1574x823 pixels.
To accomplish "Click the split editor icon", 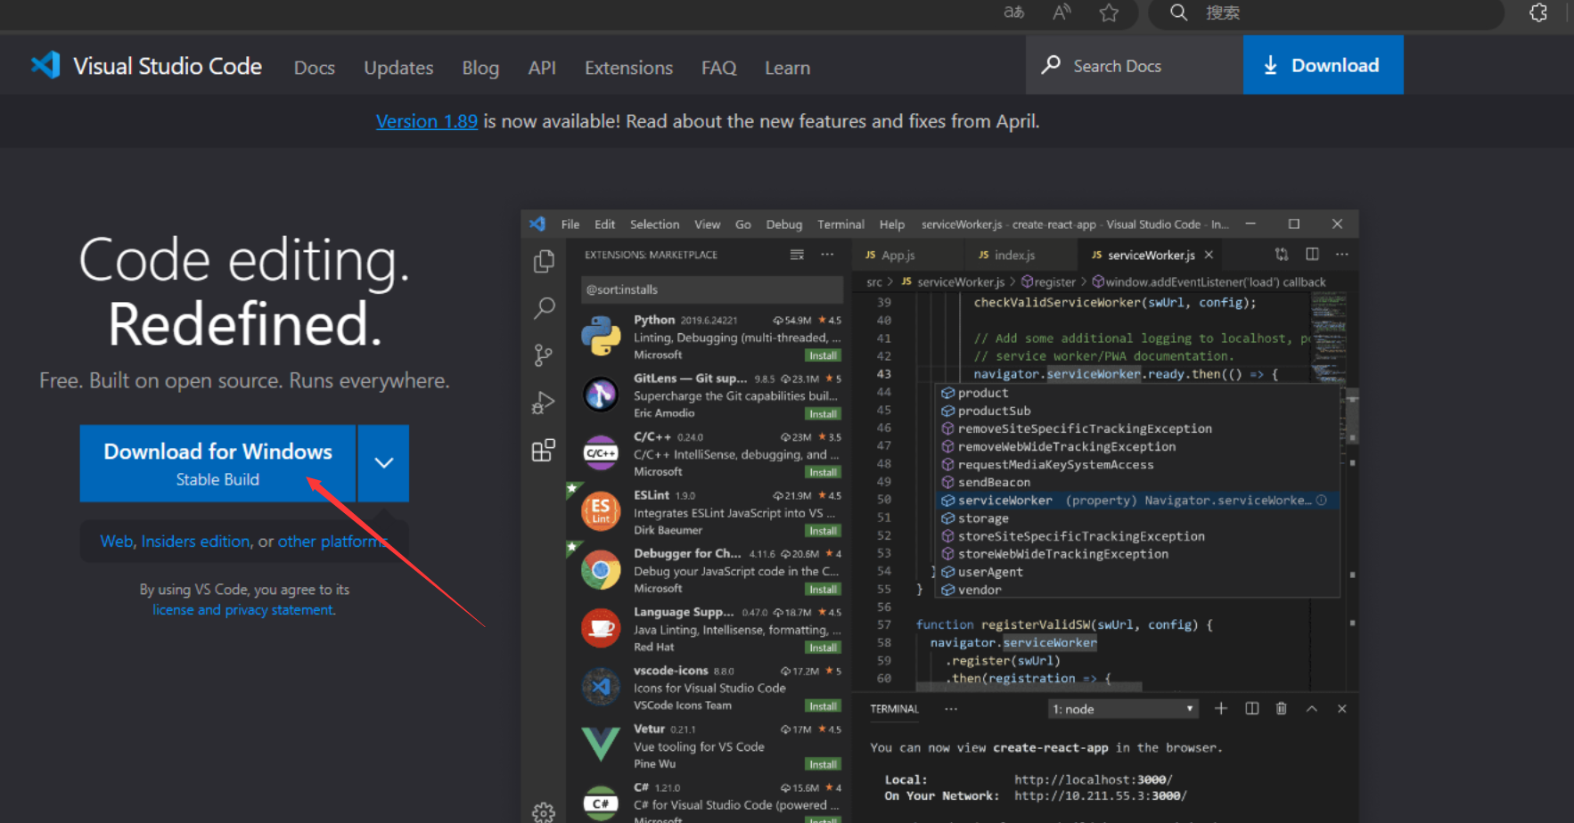I will (x=1312, y=255).
